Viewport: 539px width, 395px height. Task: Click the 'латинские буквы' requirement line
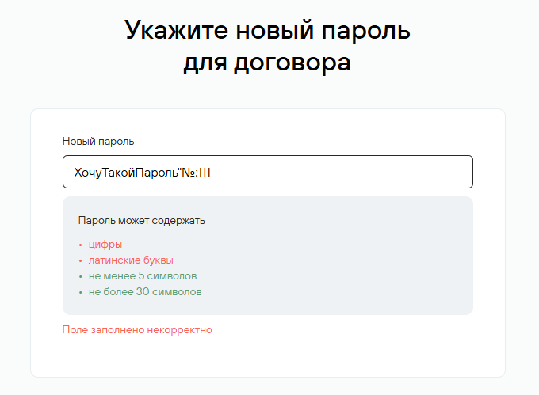[x=131, y=260]
